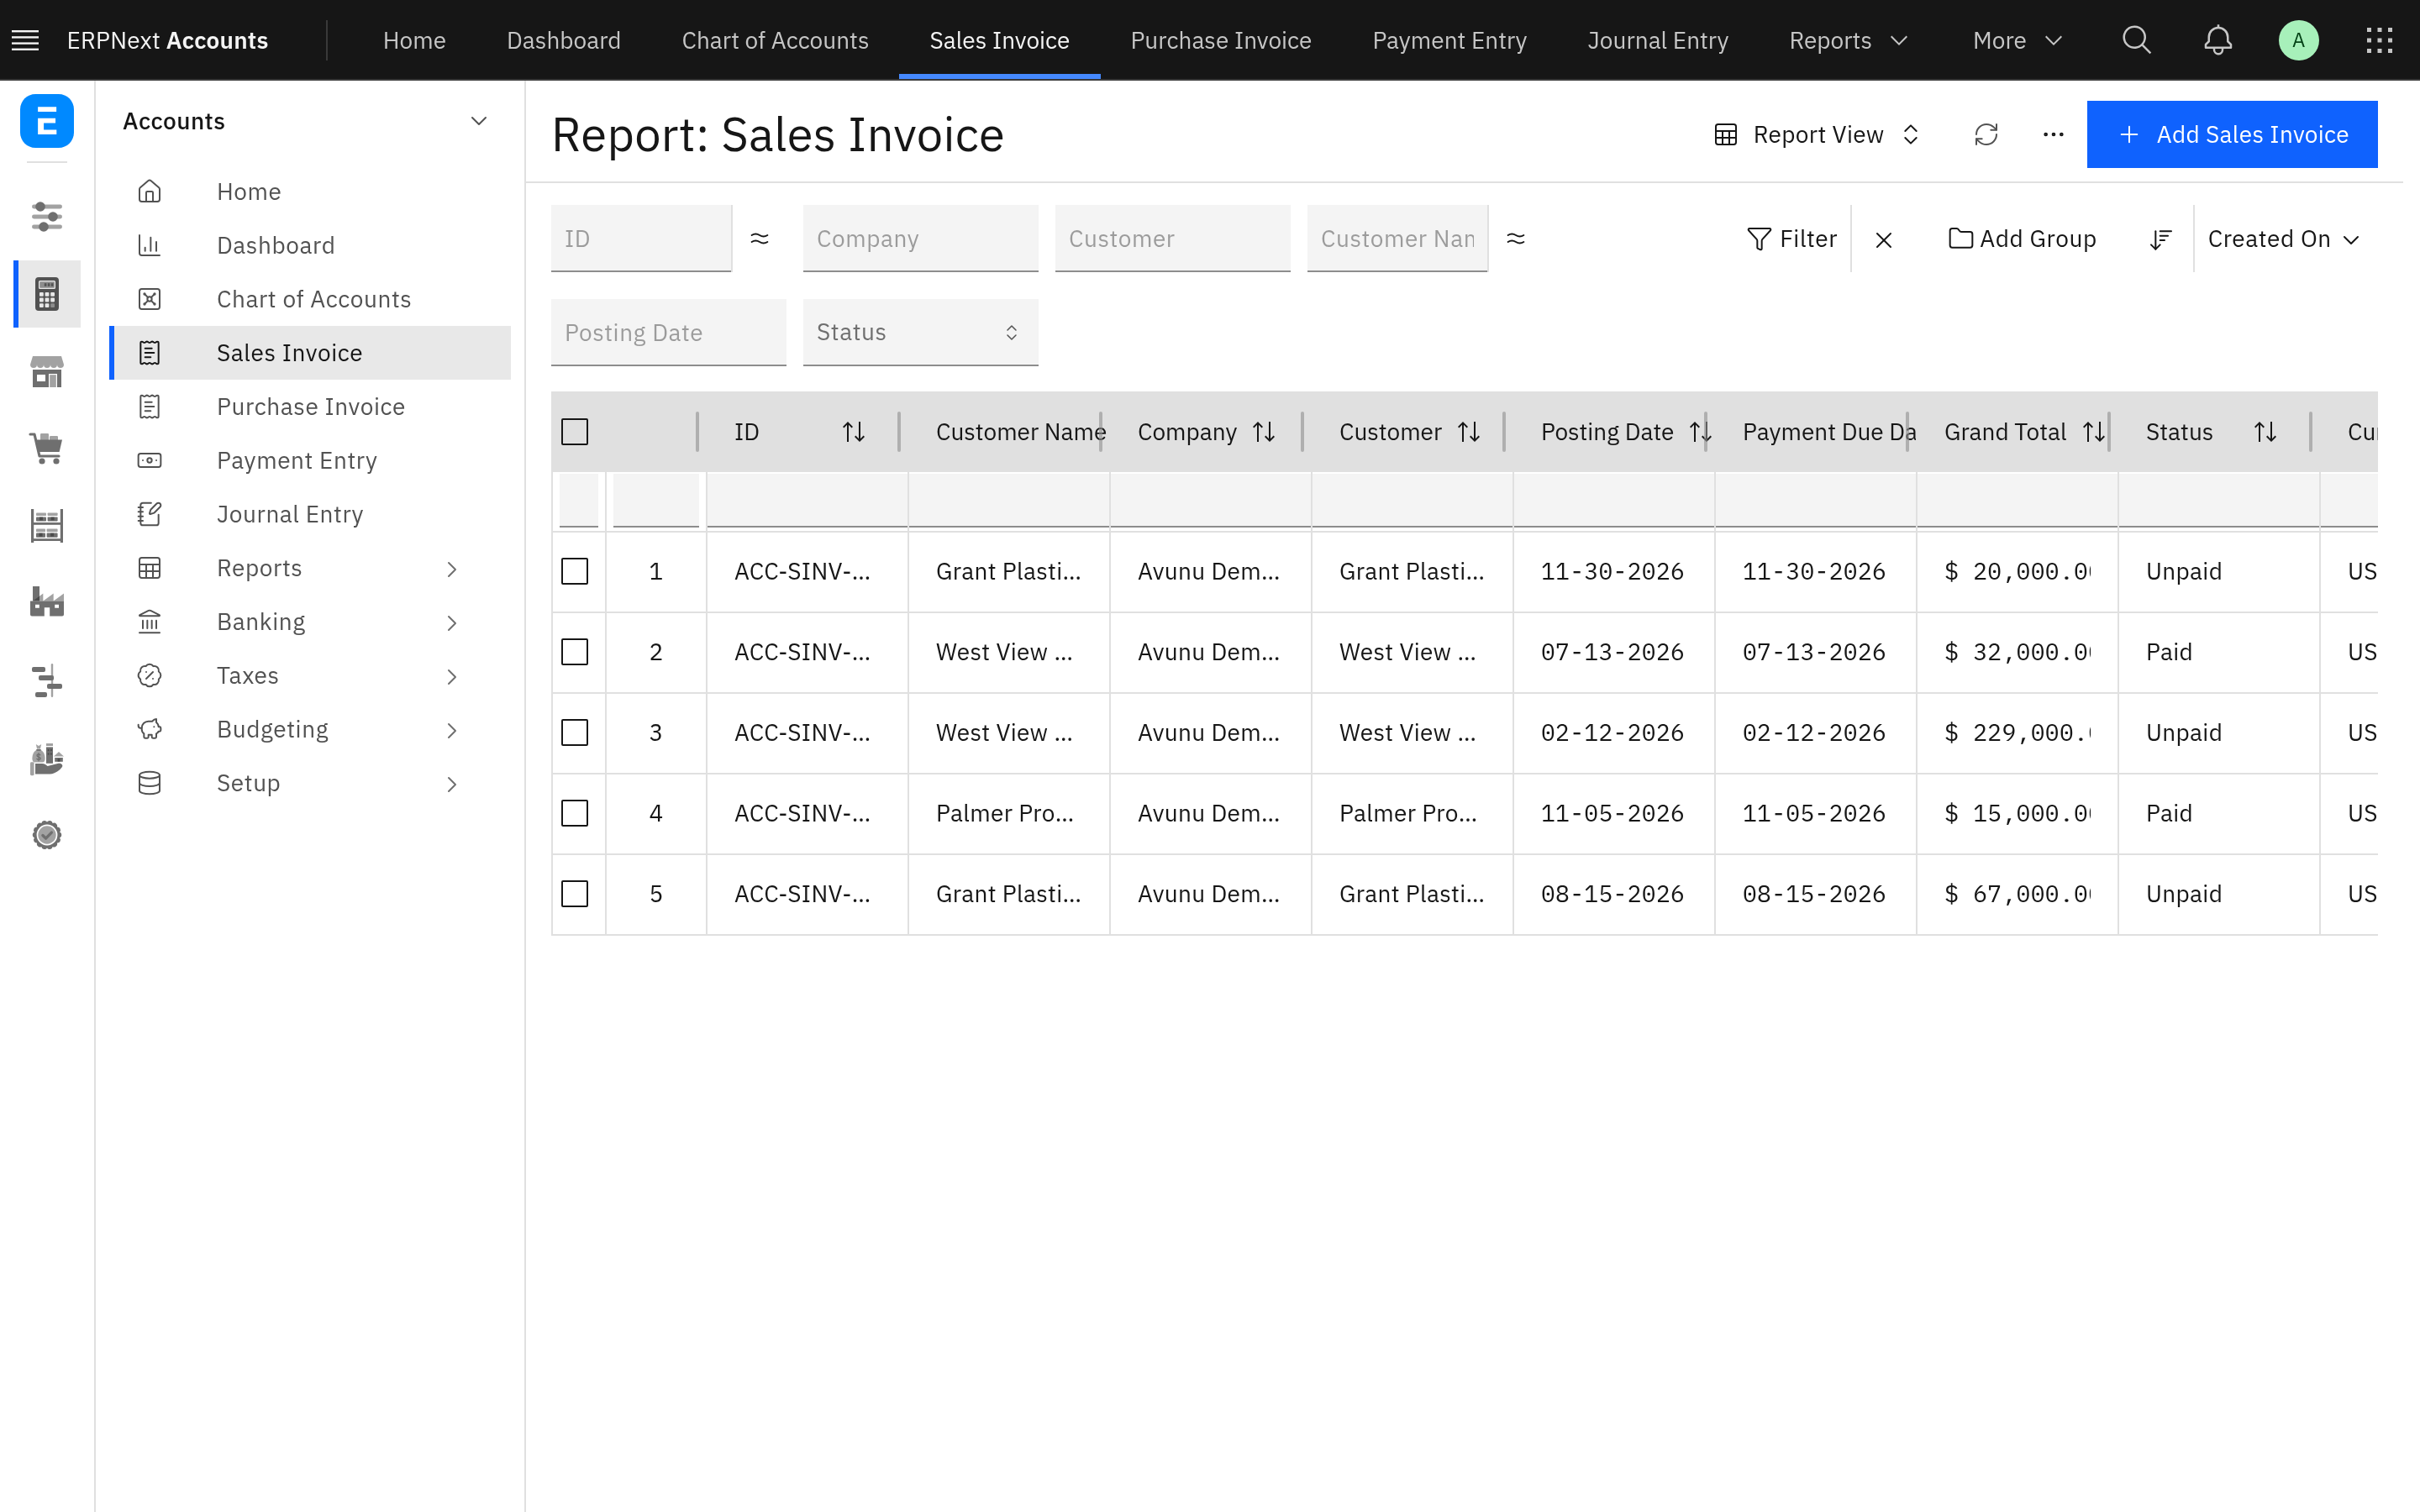Focus the Company filter field
2420x1512 pixels.
(920, 238)
